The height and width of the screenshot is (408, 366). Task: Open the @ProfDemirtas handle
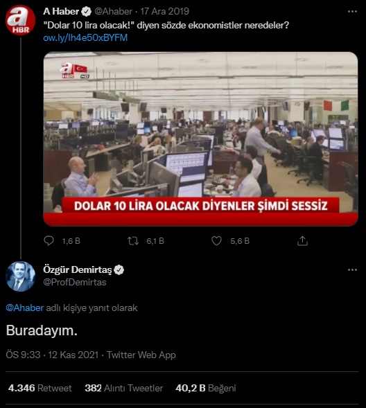point(75,283)
